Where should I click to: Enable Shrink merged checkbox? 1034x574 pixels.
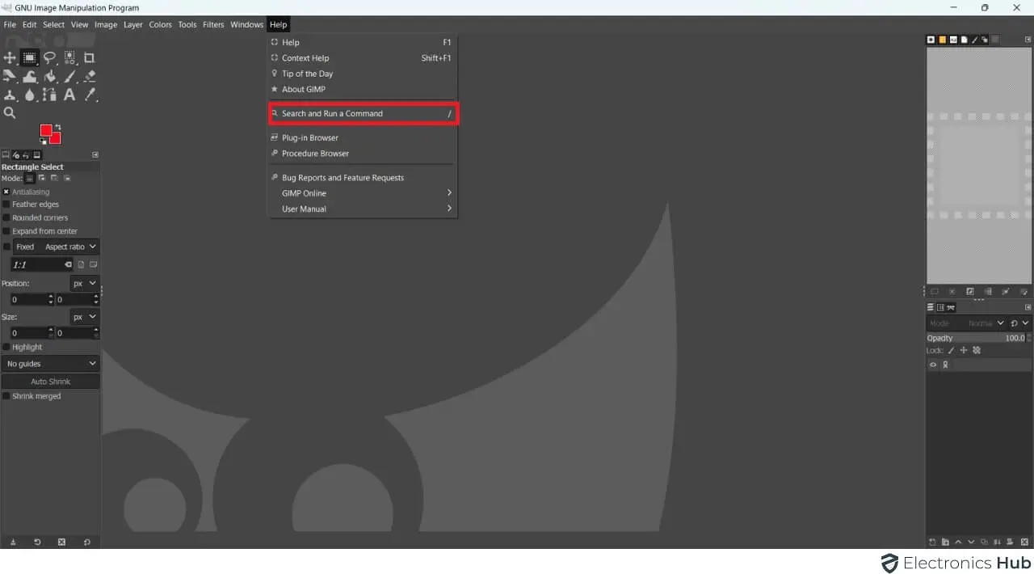click(6, 396)
